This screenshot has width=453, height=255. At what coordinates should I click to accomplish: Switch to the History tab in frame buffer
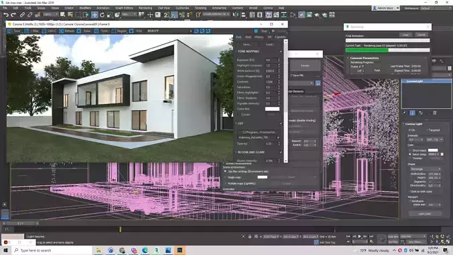tap(259, 37)
